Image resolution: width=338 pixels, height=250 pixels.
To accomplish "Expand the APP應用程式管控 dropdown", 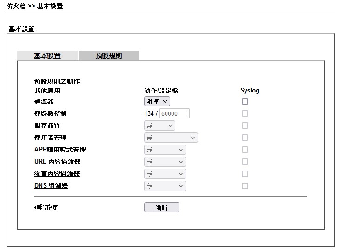I will pos(165,150).
